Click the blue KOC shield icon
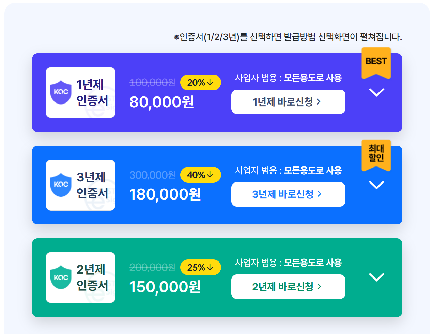The width and height of the screenshot is (433, 334). point(61,185)
